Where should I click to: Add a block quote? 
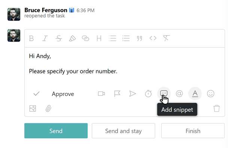coord(139,39)
